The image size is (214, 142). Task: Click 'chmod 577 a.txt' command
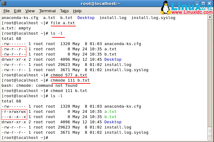[x=69, y=75]
